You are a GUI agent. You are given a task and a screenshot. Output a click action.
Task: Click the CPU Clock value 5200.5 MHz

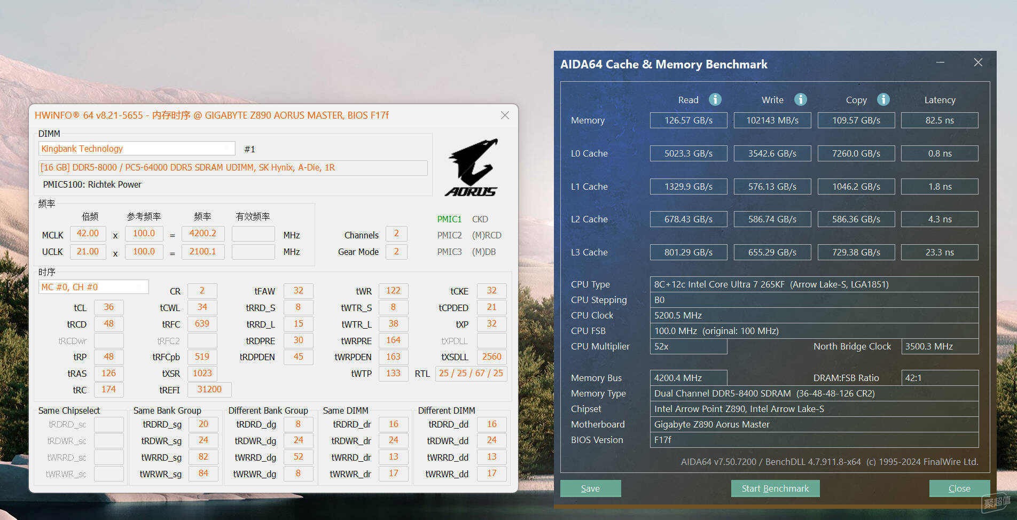pos(814,315)
